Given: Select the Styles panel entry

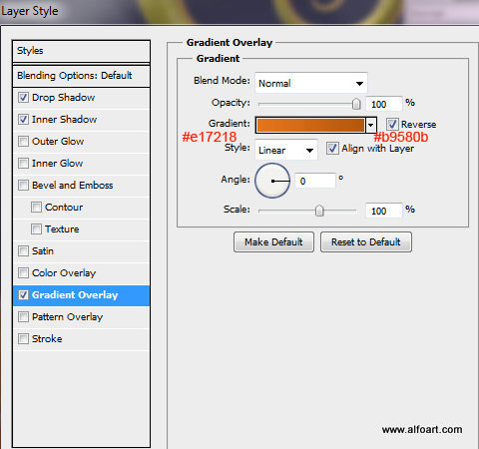Looking at the screenshot, I should [x=81, y=51].
